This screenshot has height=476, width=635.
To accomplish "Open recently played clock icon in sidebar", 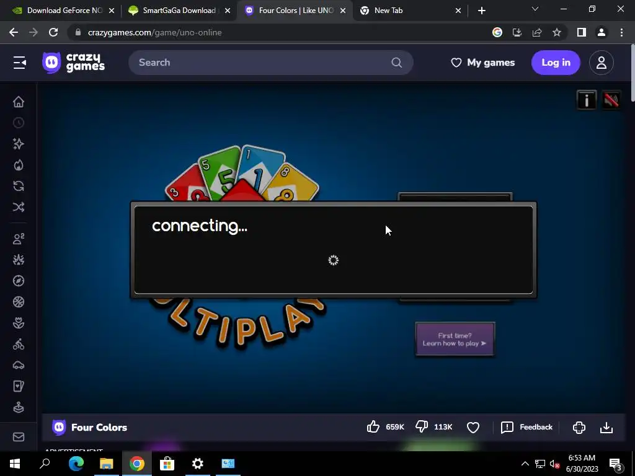I will point(19,123).
